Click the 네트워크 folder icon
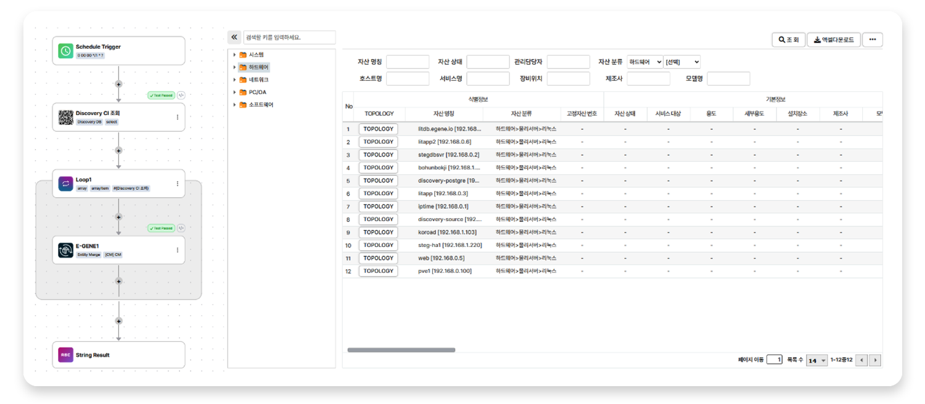The image size is (925, 404). (243, 80)
